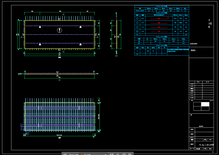The width and height of the screenshot is (219, 155).
Task: Click the white highlighted quadrant in the key plan
Action: 205,104
